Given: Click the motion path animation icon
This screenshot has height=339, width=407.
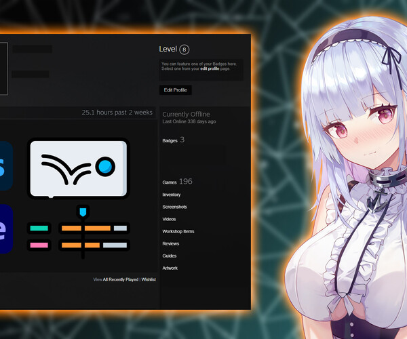Looking at the screenshot, I should (x=79, y=168).
